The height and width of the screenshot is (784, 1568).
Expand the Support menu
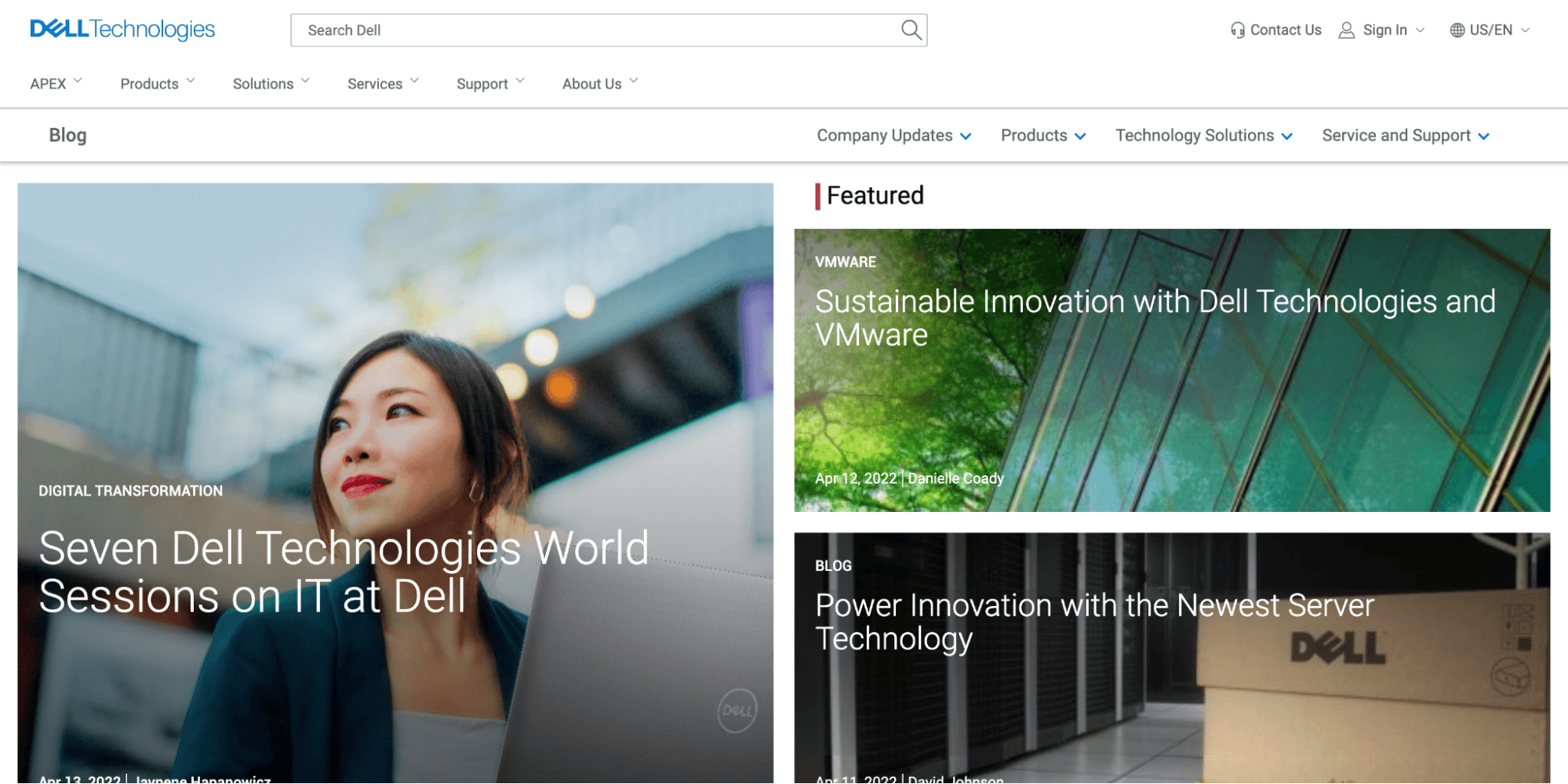pyautogui.click(x=490, y=83)
